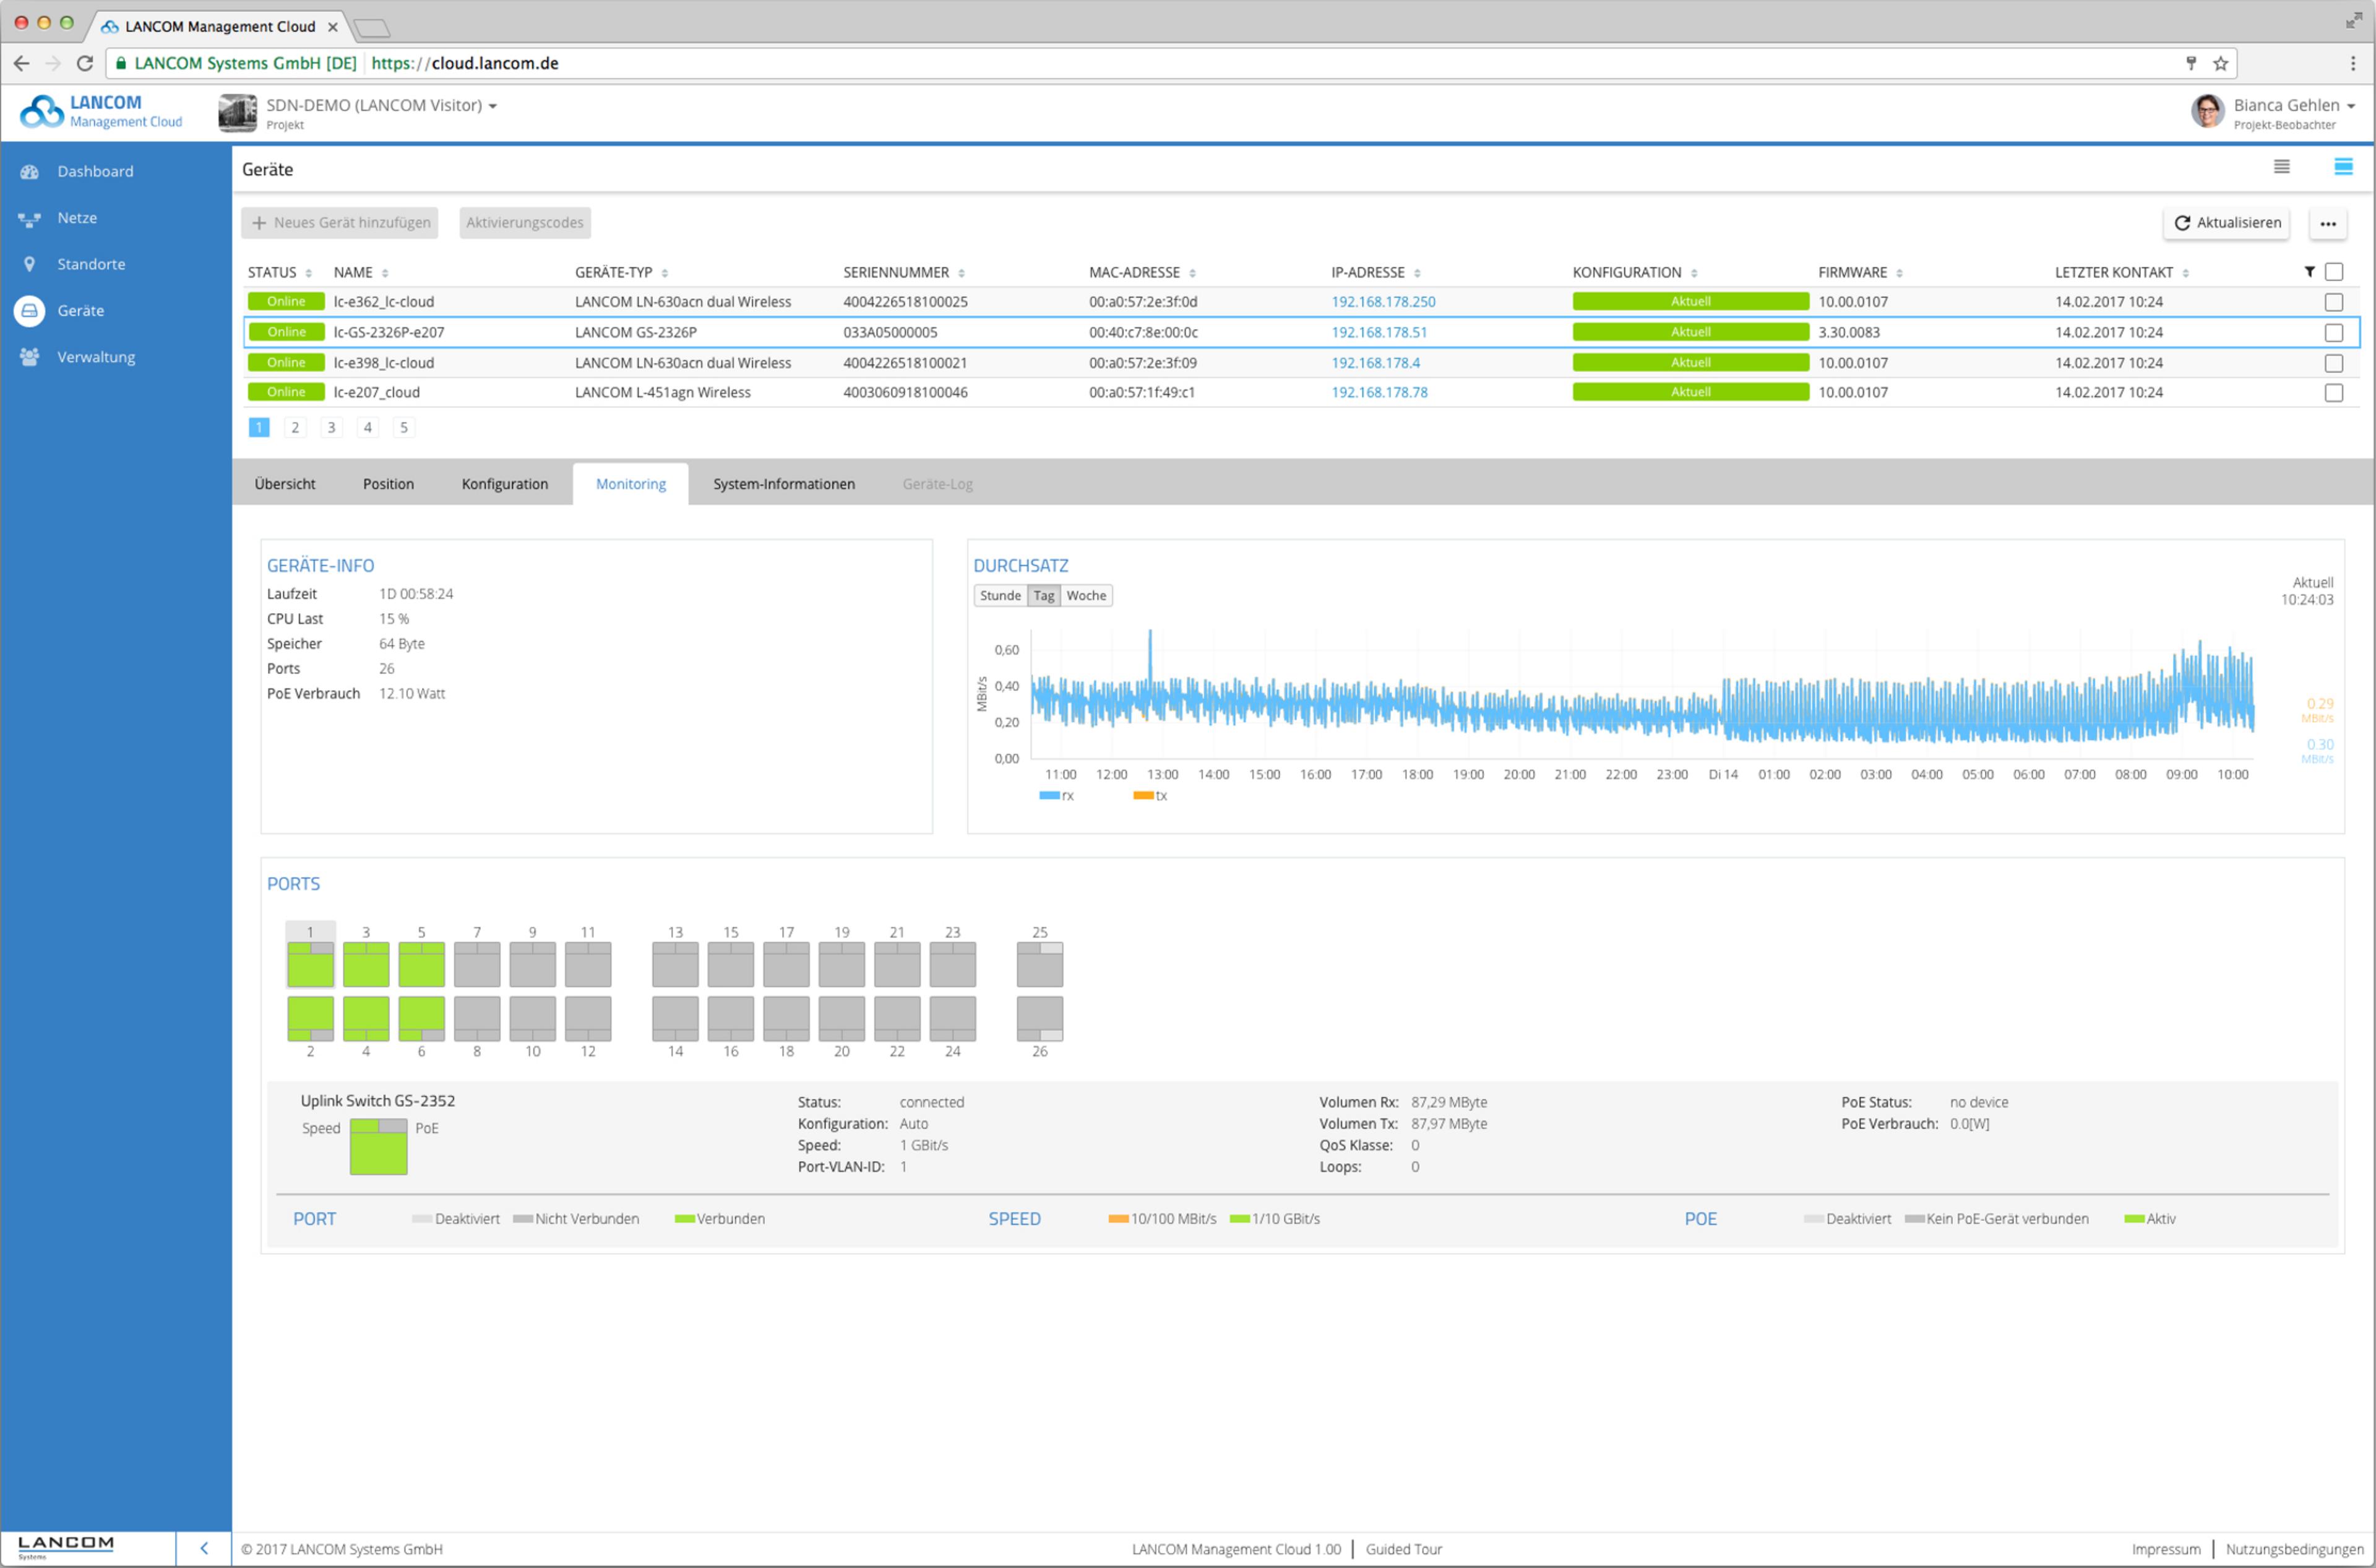The image size is (2376, 1568).
Task: Click the Aktualisieren button
Action: [2226, 223]
